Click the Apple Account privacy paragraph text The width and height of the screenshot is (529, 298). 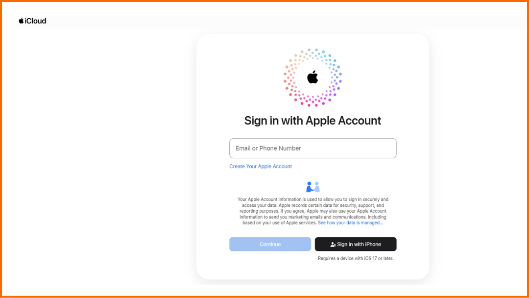click(x=313, y=208)
